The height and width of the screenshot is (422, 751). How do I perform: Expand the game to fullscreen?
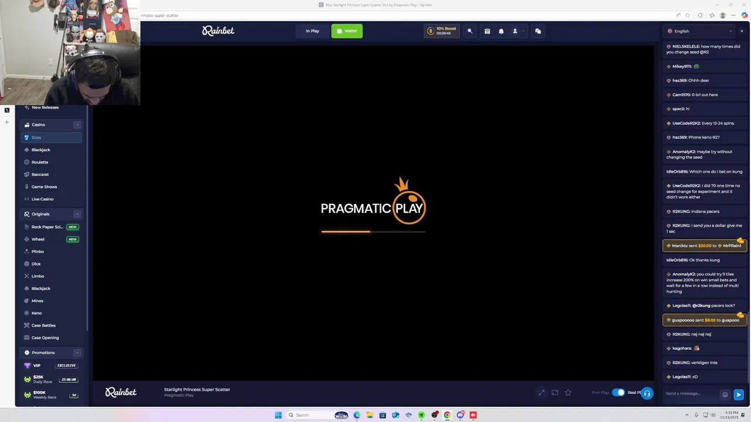pyautogui.click(x=542, y=393)
